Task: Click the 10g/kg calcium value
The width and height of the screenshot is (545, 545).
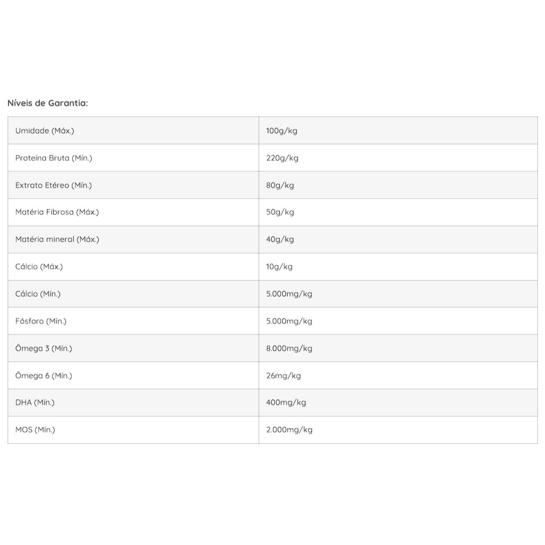Action: pos(279,267)
